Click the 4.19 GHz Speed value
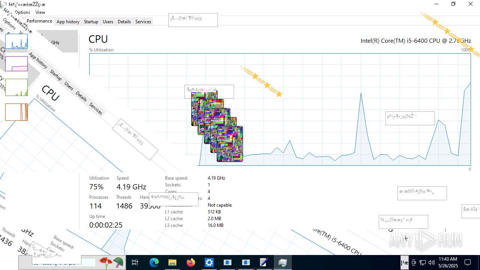The height and width of the screenshot is (270, 480). (x=131, y=187)
